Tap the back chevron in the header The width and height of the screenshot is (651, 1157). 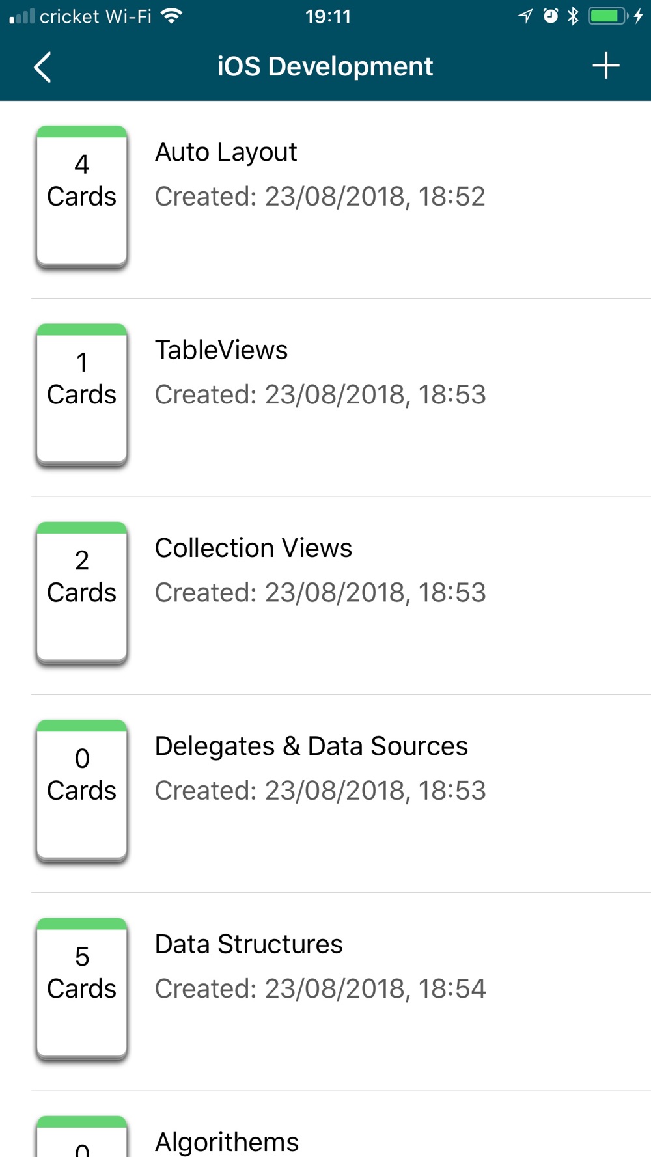click(42, 67)
